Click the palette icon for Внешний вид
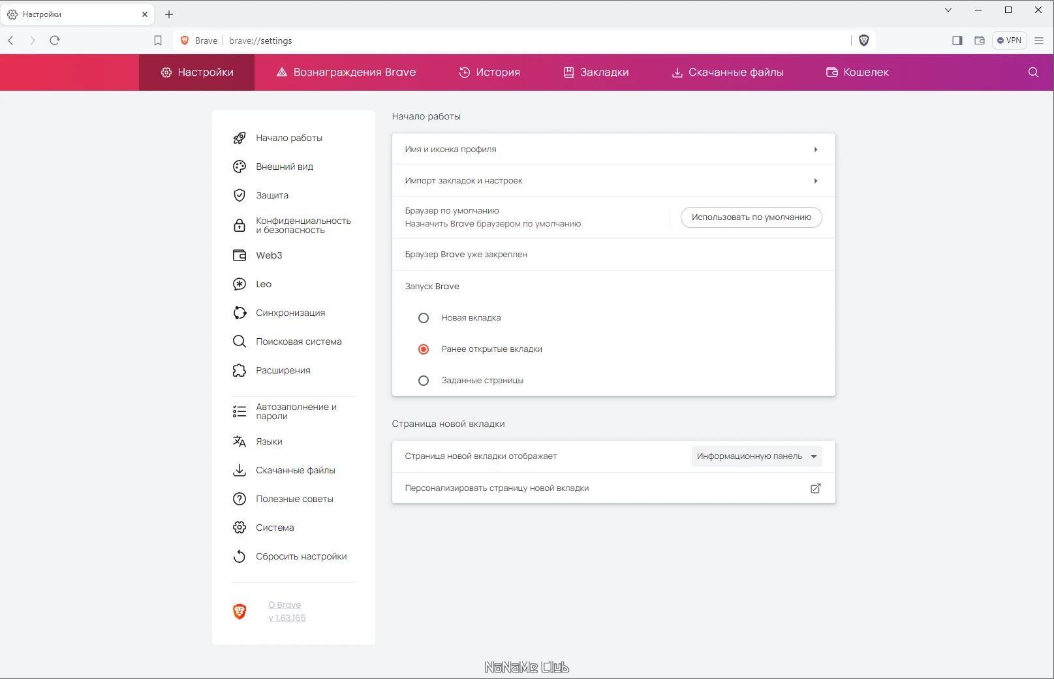The height and width of the screenshot is (679, 1054). [240, 166]
